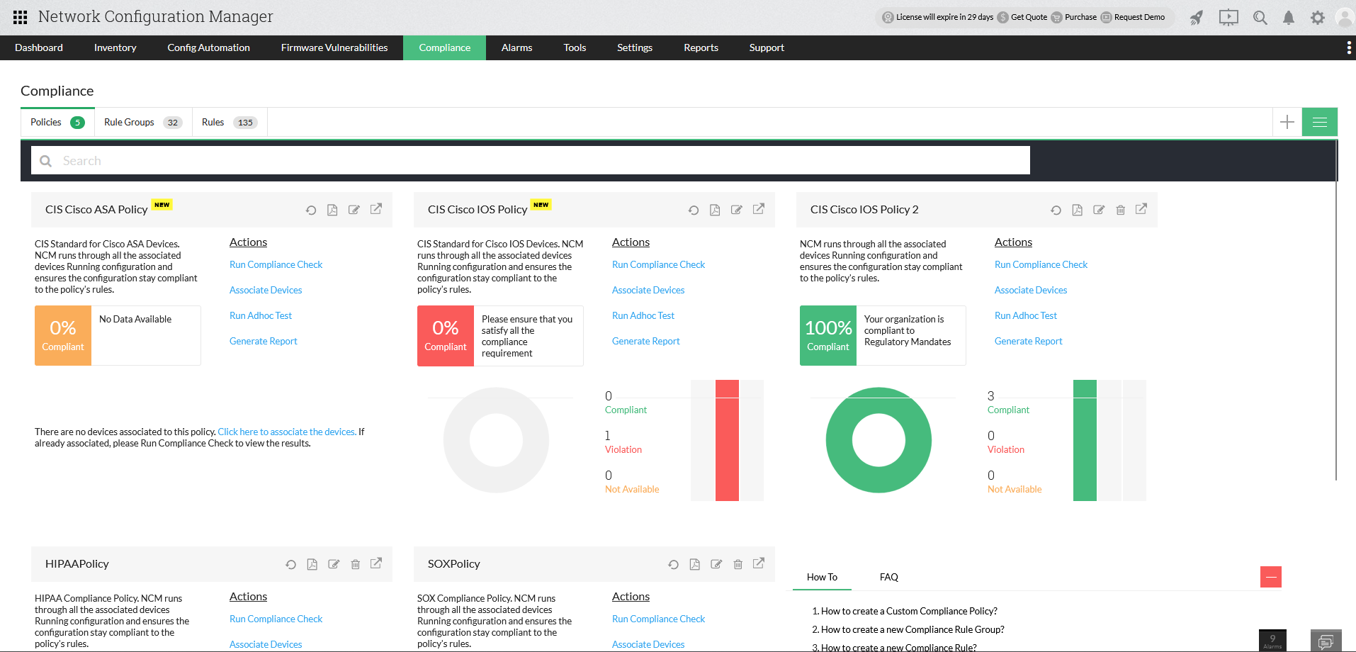Open the settings gear icon

click(1318, 17)
